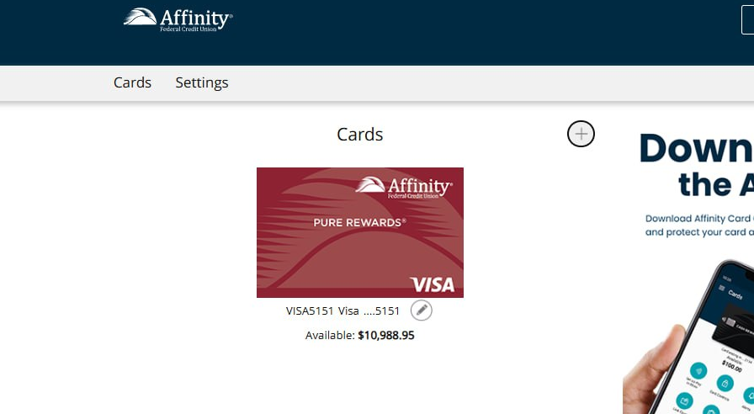Click the Download Affinity Card banner description
The height and width of the screenshot is (414, 754).
click(698, 225)
